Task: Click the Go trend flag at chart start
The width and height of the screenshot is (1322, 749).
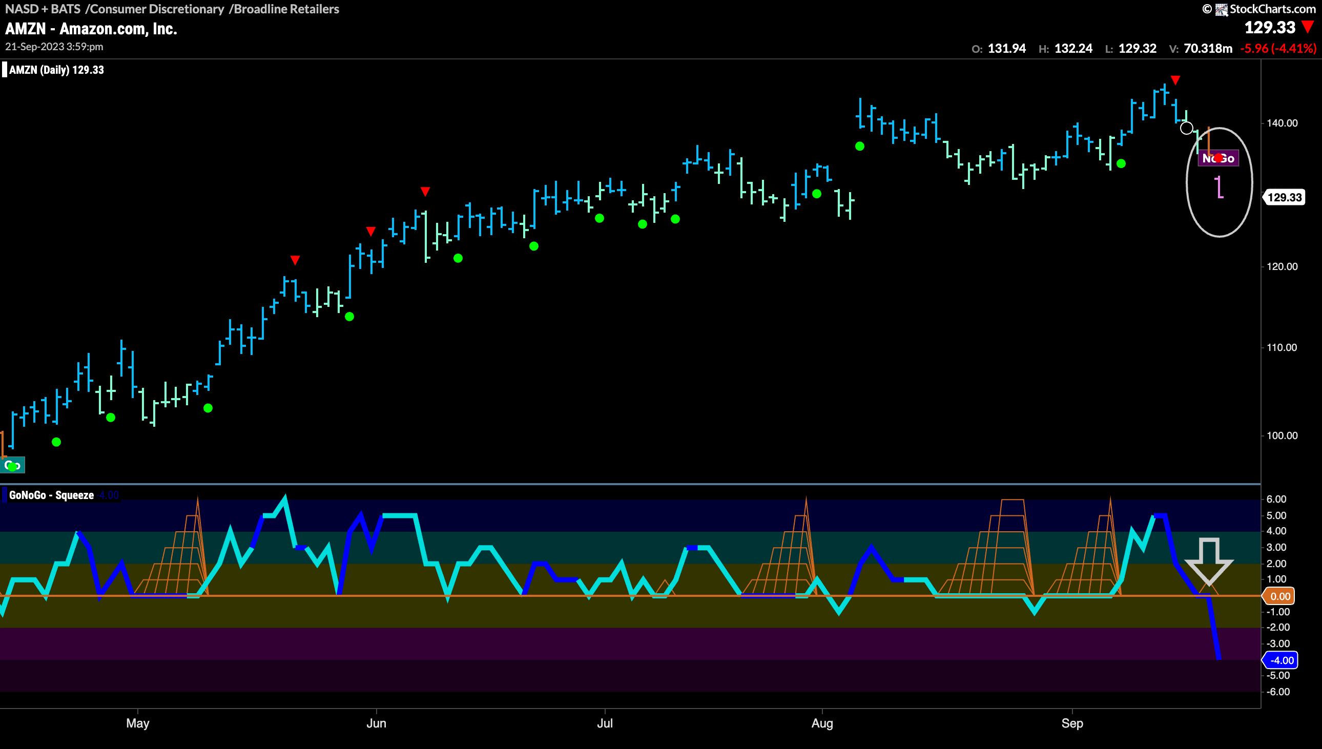Action: point(12,466)
